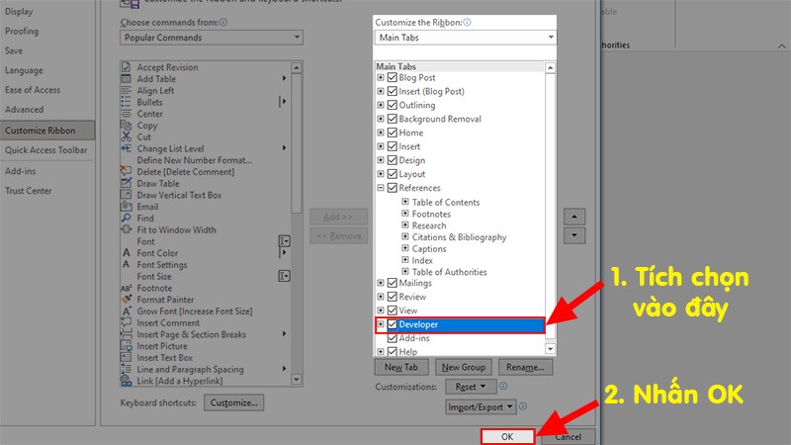This screenshot has width=791, height=445.
Task: Select the Find command icon
Action: pyautogui.click(x=126, y=219)
